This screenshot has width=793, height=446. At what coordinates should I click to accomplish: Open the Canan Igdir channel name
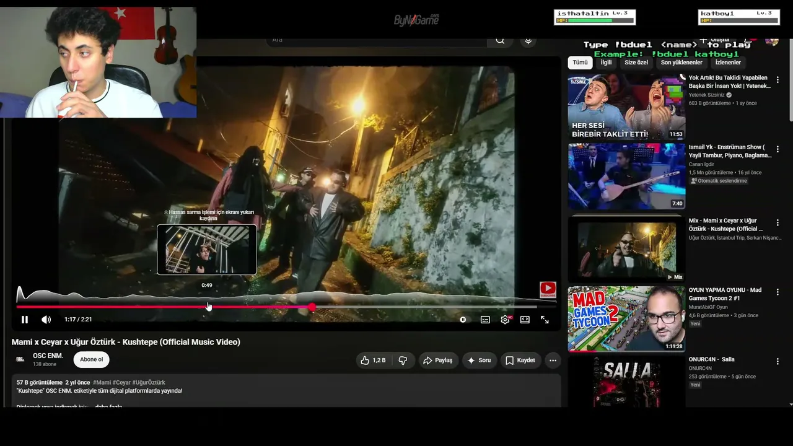[702, 164]
